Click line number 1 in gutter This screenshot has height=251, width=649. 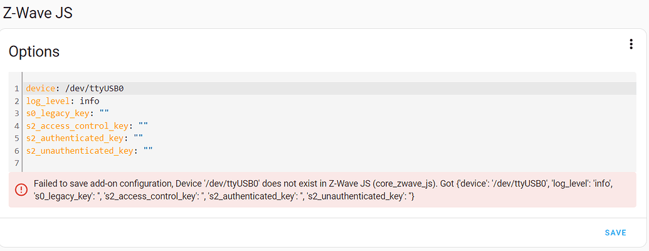[x=16, y=88]
